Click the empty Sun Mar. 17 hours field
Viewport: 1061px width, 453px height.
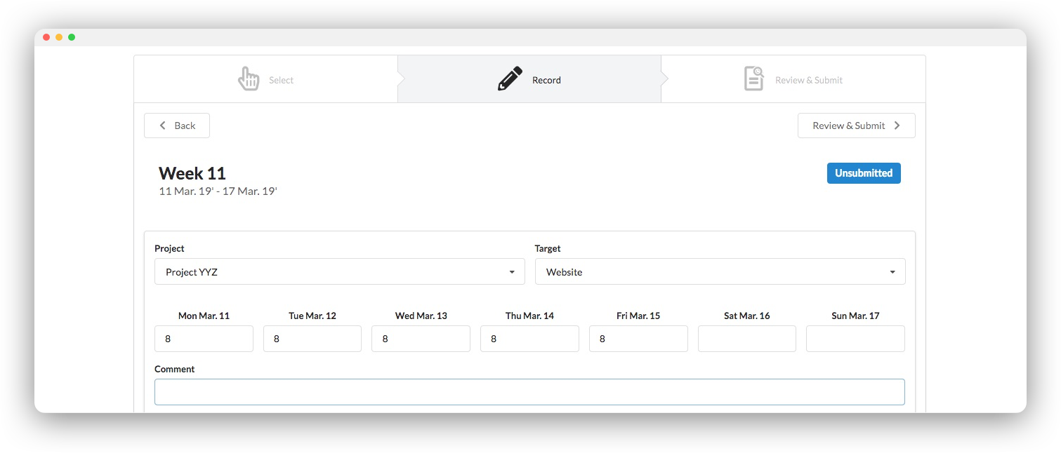855,339
